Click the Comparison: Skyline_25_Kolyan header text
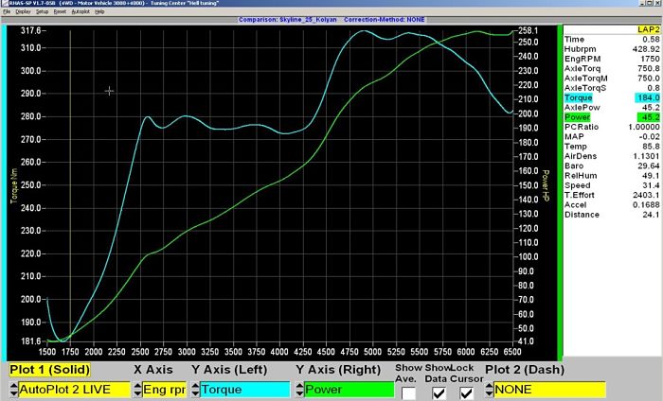 click(288, 20)
